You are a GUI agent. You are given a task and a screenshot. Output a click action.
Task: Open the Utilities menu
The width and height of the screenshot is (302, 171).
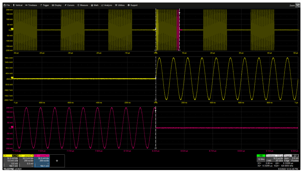point(120,5)
